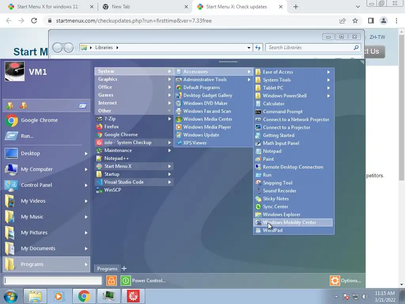Expand the Visual Studio Code submenu

[x=134, y=182]
